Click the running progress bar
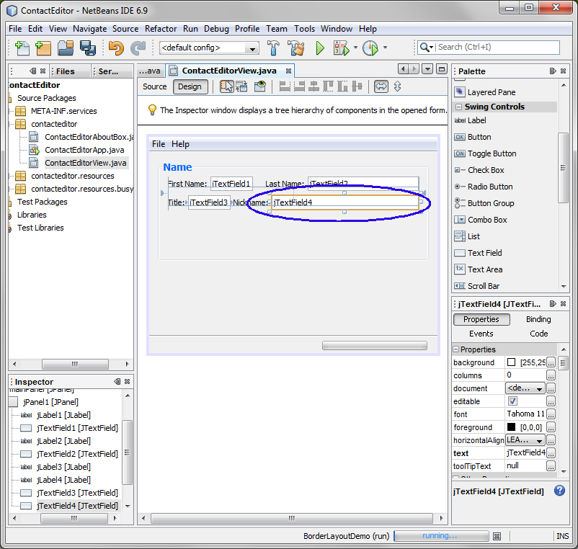Image resolution: width=578 pixels, height=549 pixels. [441, 536]
